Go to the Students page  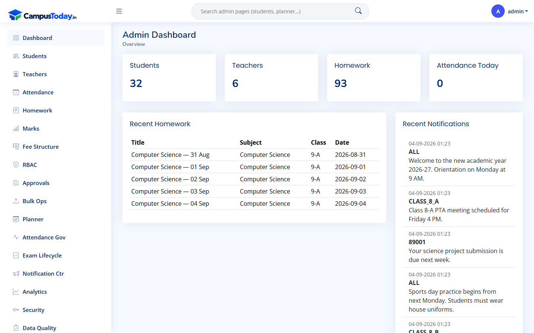point(56,56)
